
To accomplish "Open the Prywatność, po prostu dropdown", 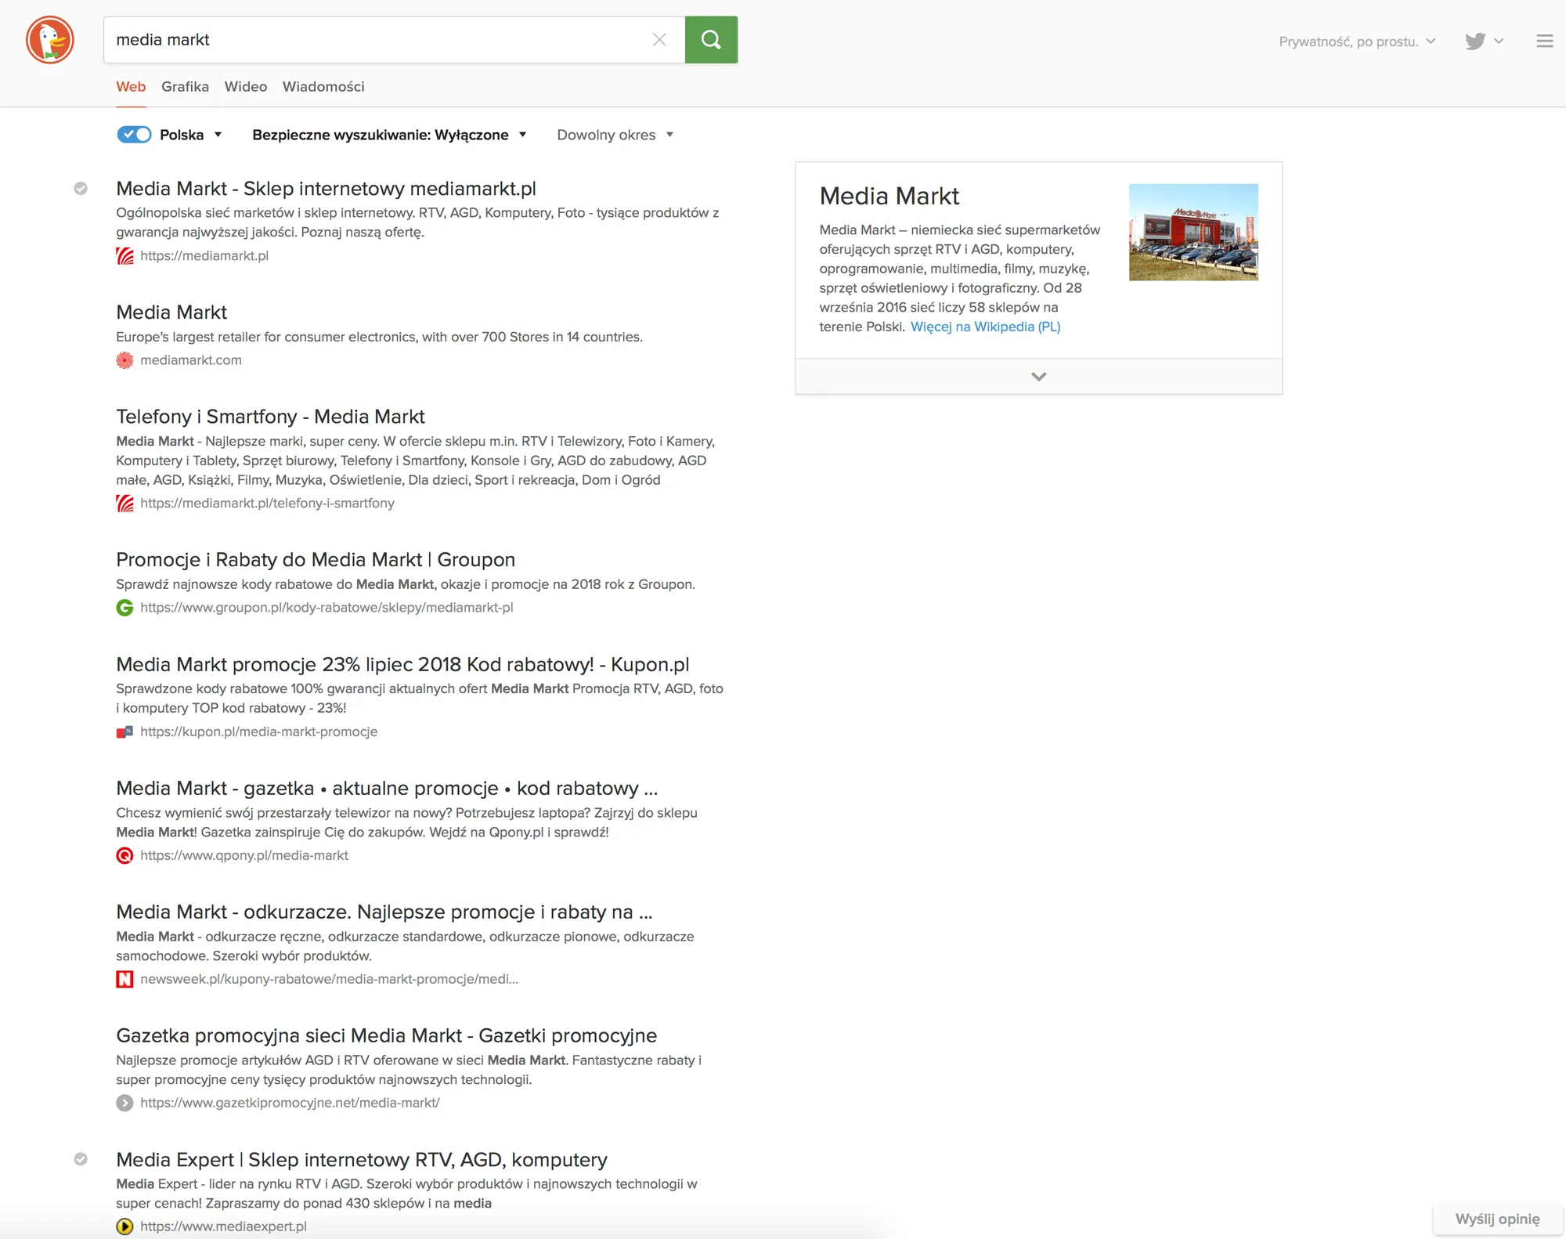I will [x=1357, y=42].
